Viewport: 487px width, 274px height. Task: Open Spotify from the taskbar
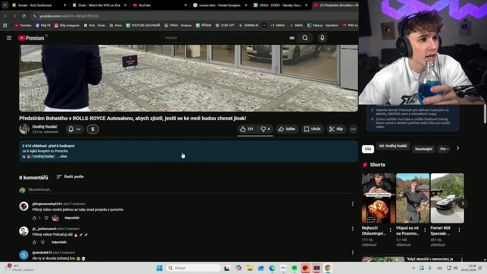pyautogui.click(x=294, y=268)
